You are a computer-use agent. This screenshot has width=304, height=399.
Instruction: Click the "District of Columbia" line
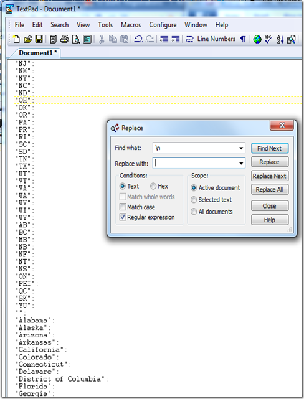pyautogui.click(x=61, y=378)
